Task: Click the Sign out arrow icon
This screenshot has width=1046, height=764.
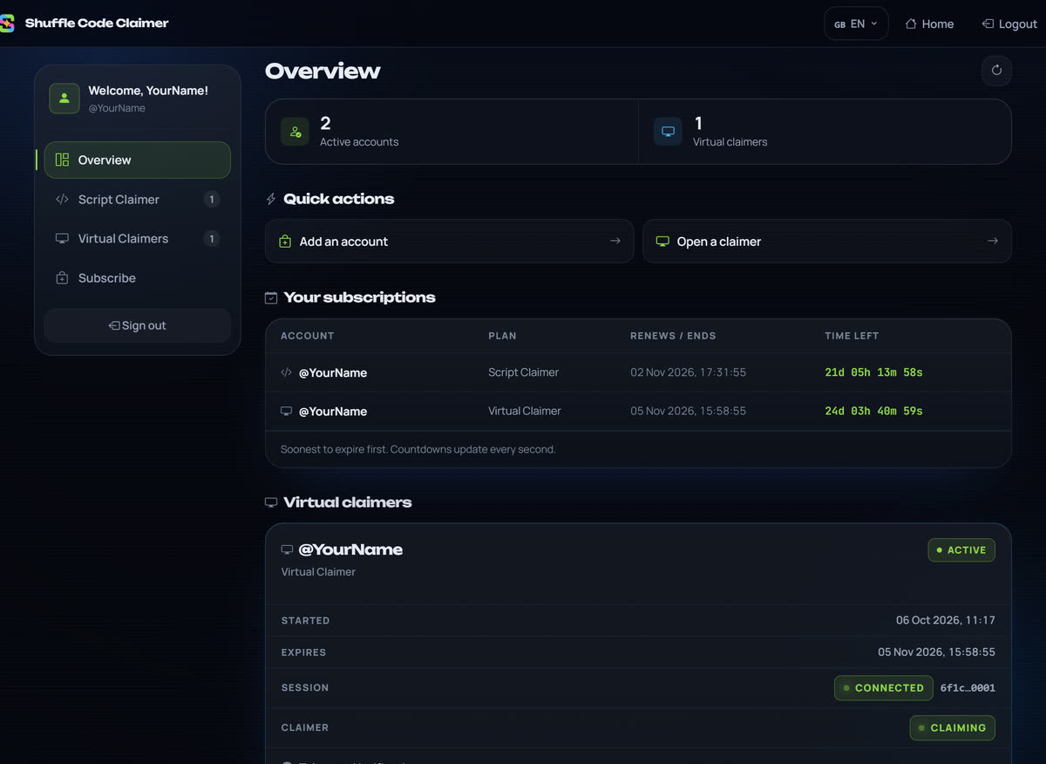Action: tap(114, 325)
